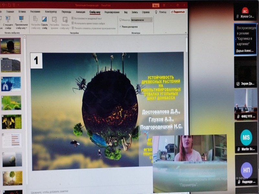Click slide title Устойчивость древесных растений
Viewport: 259px width, 194px height.
161,88
